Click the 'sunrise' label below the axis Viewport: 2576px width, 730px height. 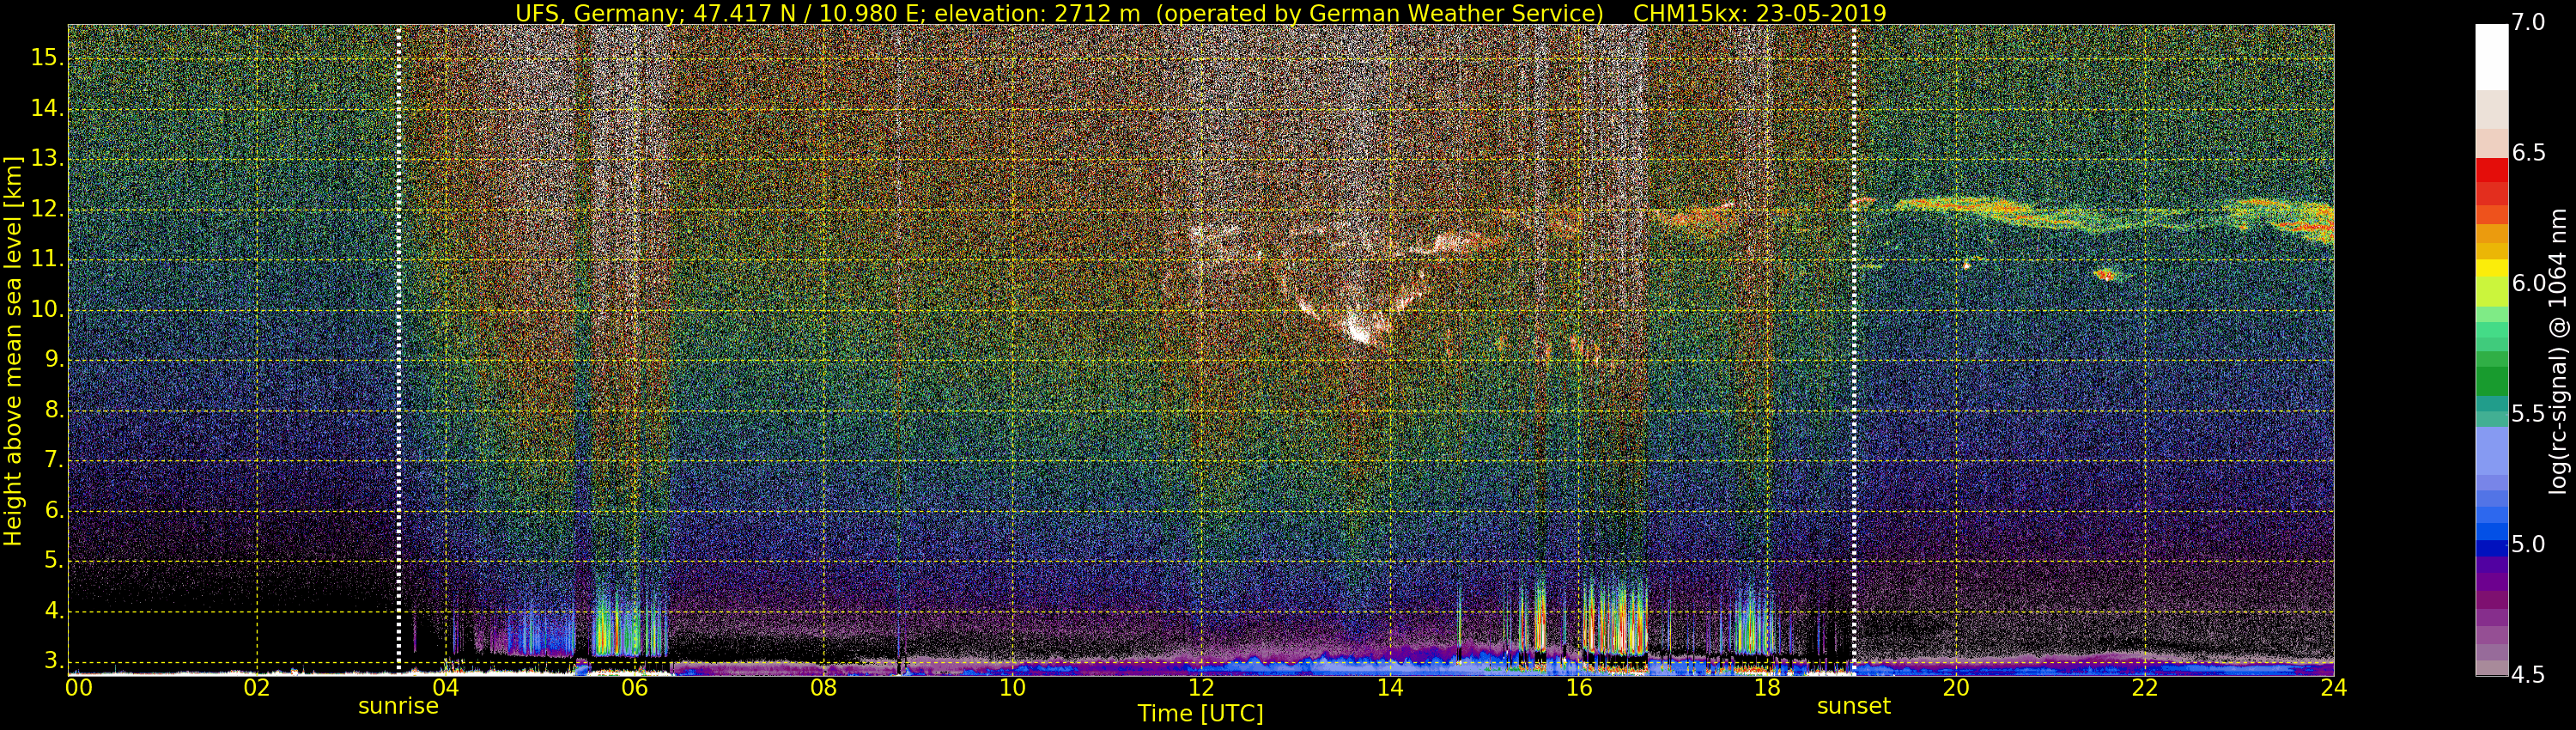[398, 706]
